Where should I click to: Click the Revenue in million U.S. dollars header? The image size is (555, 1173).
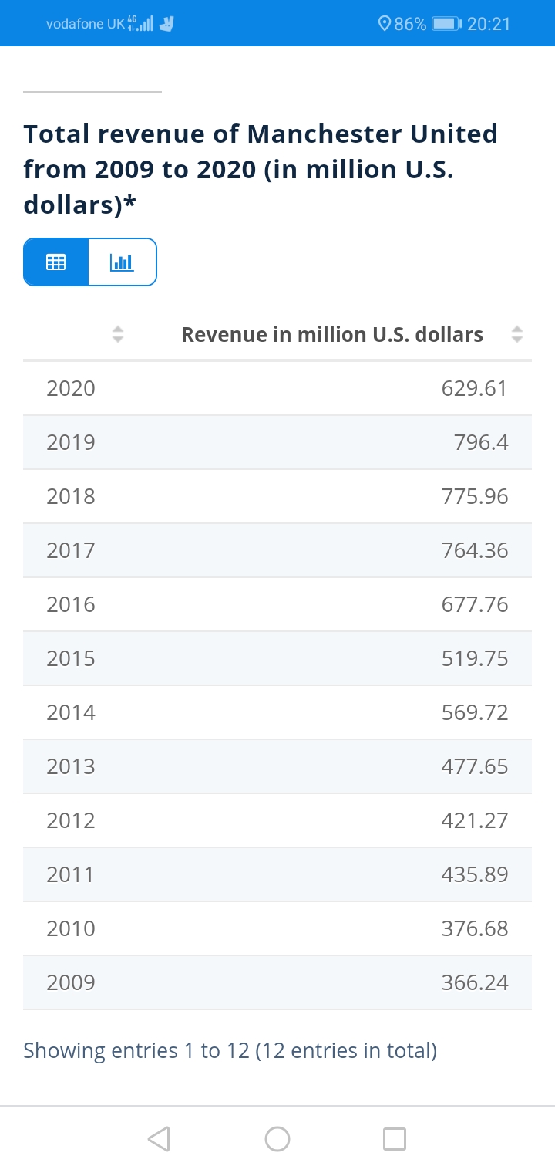pos(331,334)
